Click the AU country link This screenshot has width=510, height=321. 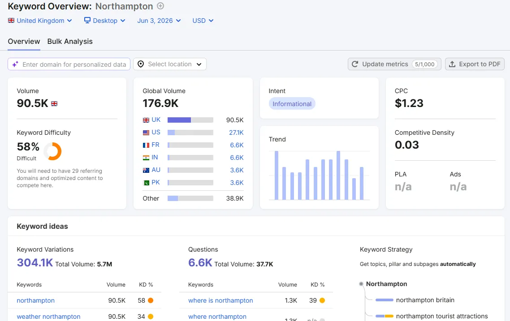pos(156,170)
